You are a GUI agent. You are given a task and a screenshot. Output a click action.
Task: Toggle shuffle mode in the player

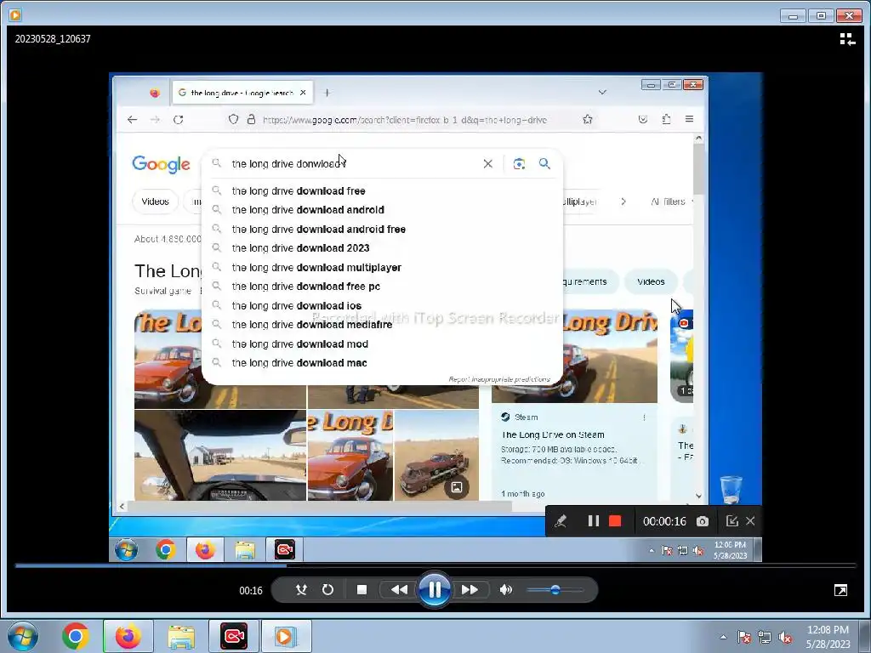(x=302, y=590)
